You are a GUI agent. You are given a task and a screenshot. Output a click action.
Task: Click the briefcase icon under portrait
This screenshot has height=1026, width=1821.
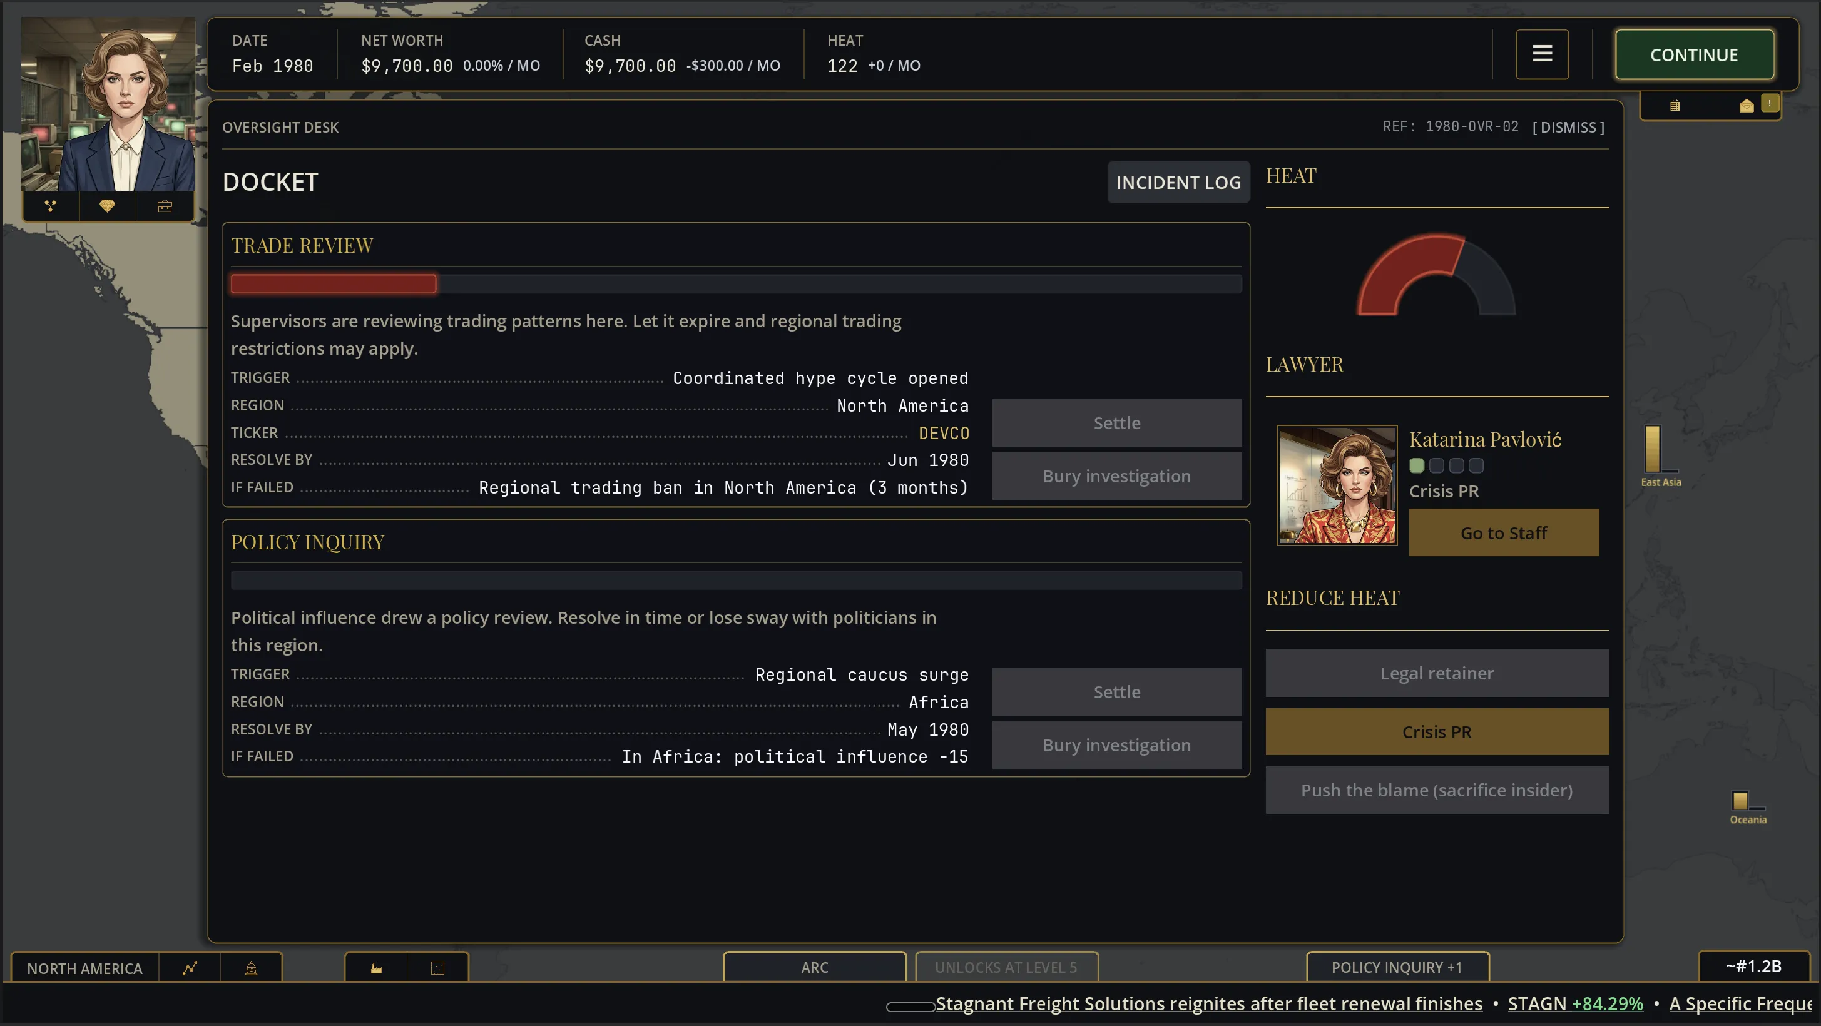[x=165, y=206]
